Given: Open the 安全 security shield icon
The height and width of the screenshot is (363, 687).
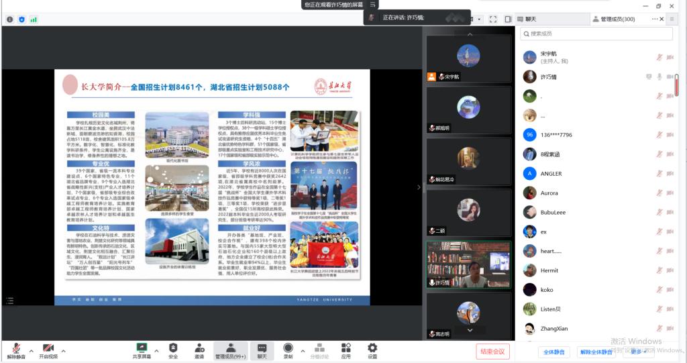Looking at the screenshot, I should [173, 348].
